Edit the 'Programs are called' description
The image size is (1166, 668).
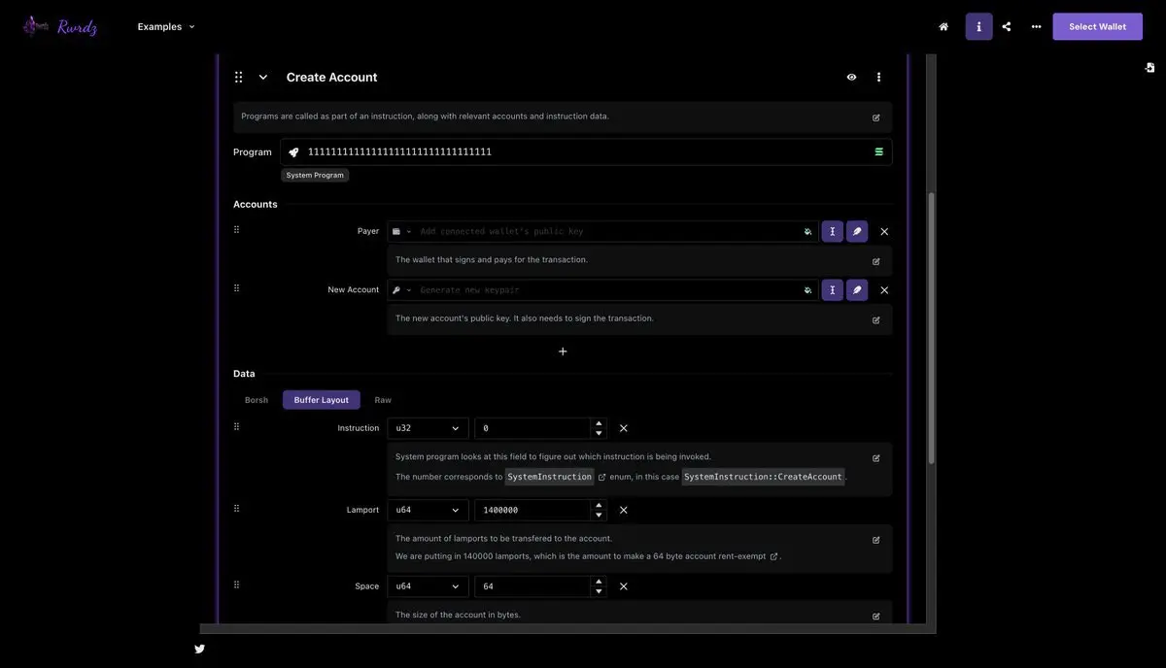pos(875,117)
